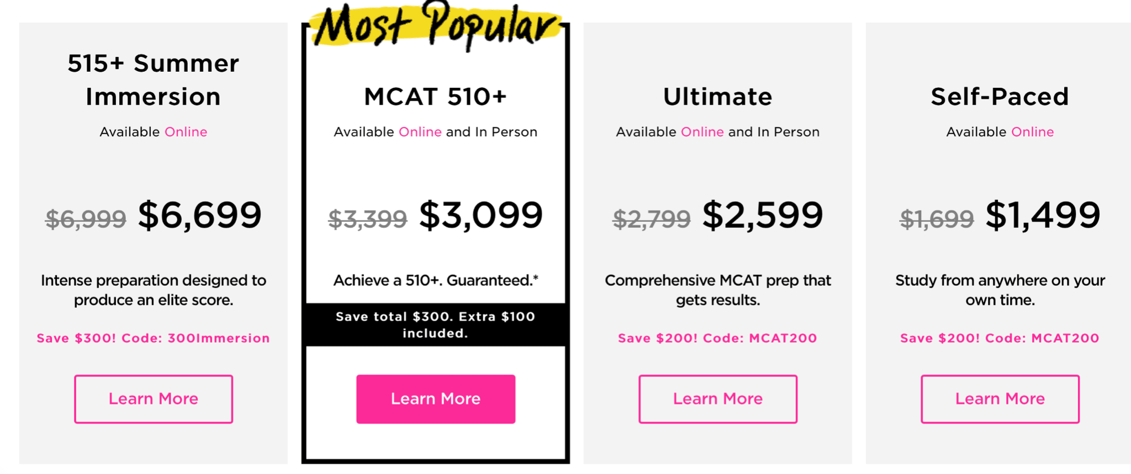Screen dimensions: 1131x474
Task: Click the 515+ Summer Immersion title
Action: tap(154, 80)
